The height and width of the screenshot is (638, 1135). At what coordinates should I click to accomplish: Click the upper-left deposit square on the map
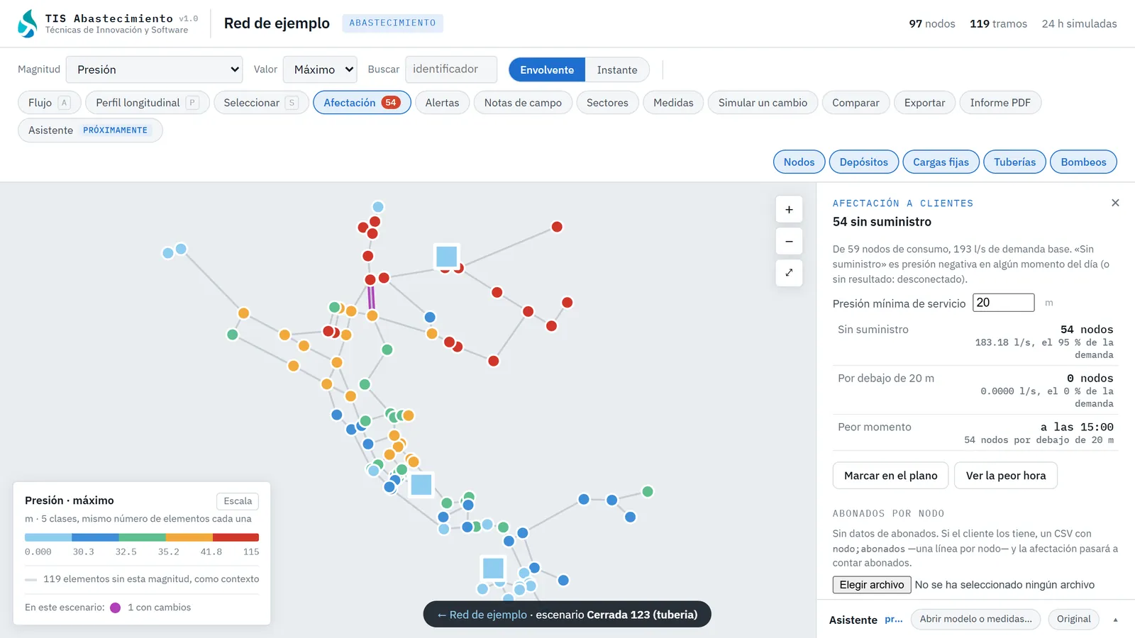[447, 256]
